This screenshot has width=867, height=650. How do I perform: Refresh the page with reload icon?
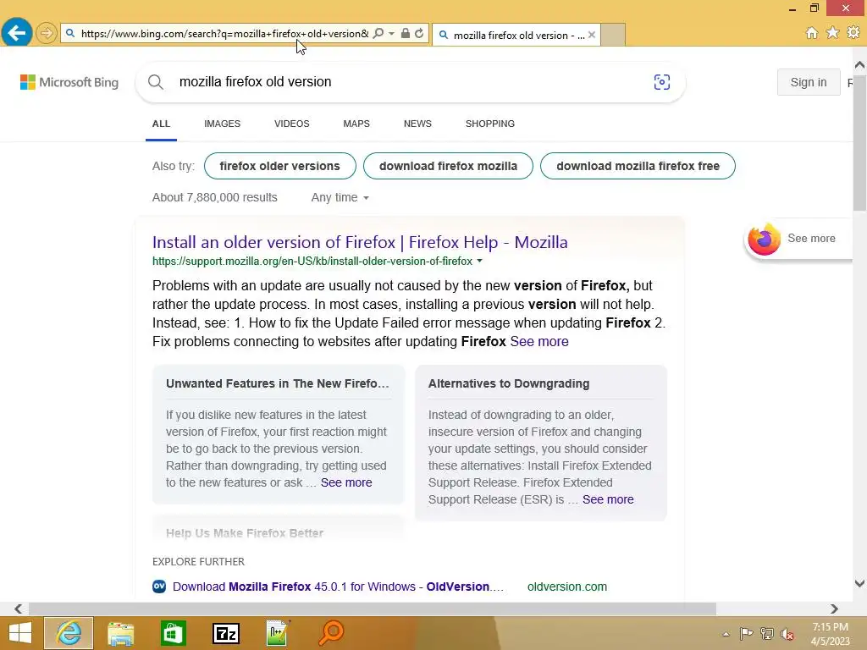[420, 33]
